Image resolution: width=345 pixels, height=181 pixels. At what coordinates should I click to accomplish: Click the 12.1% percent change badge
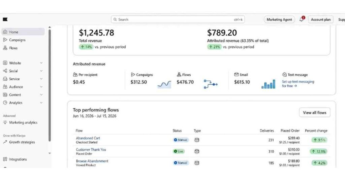(x=318, y=151)
